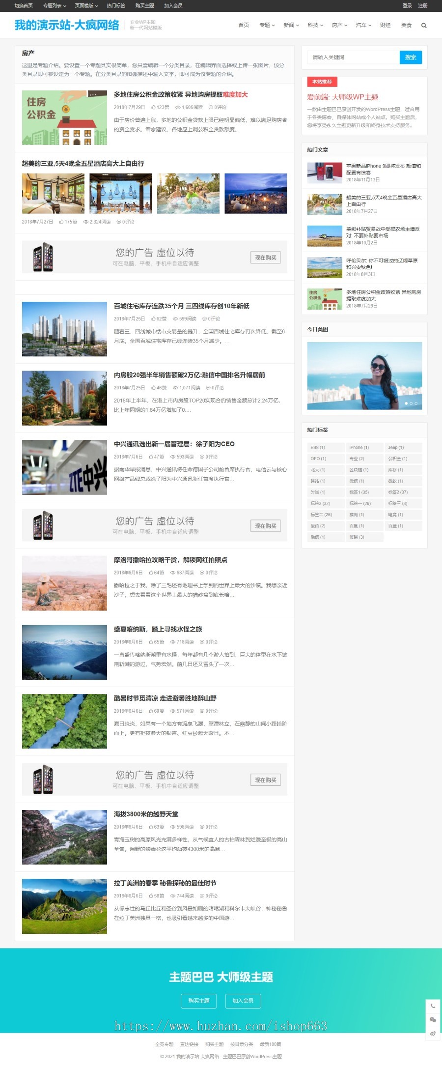Select the second carousel dot in 今日美图
Image resolution: width=442 pixels, height=1068 pixels.
(x=411, y=404)
